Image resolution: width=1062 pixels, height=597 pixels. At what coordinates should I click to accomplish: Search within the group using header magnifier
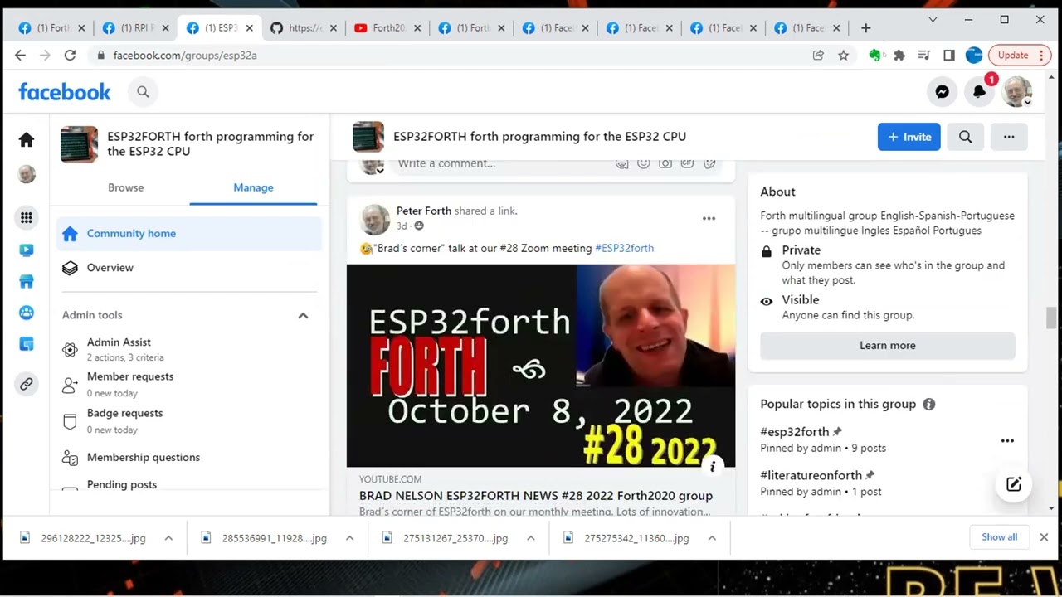coord(965,137)
